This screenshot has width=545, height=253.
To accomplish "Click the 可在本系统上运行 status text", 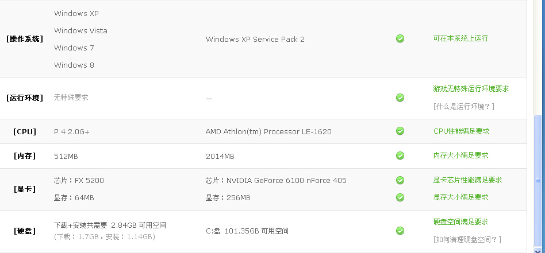I will [x=460, y=38].
